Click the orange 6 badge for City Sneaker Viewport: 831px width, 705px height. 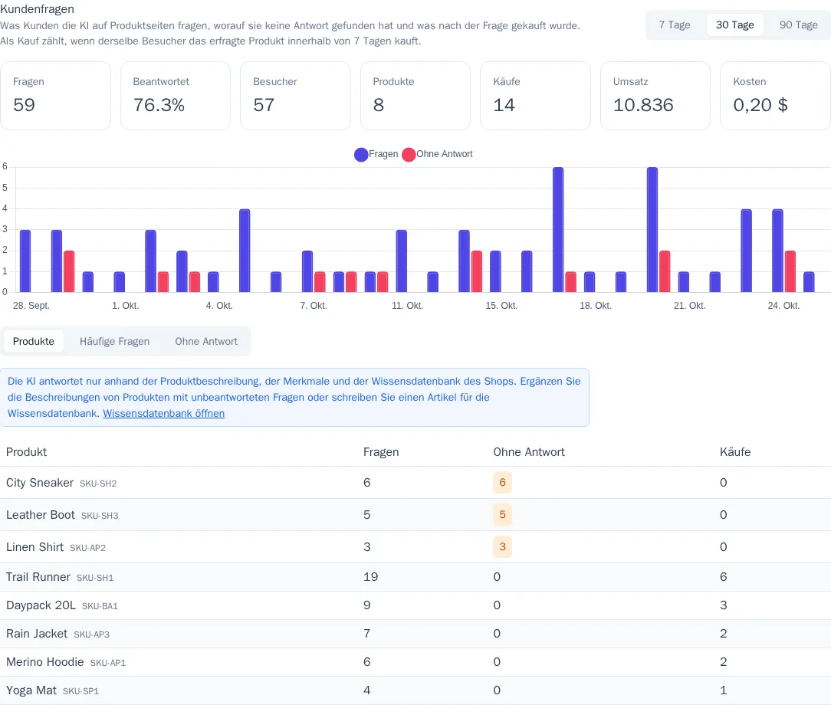502,483
